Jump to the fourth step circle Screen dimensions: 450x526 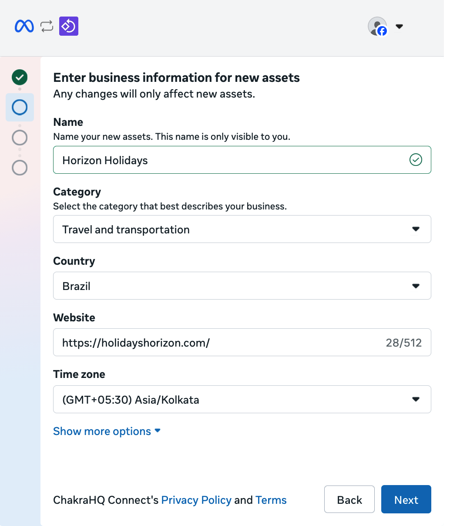pos(20,168)
